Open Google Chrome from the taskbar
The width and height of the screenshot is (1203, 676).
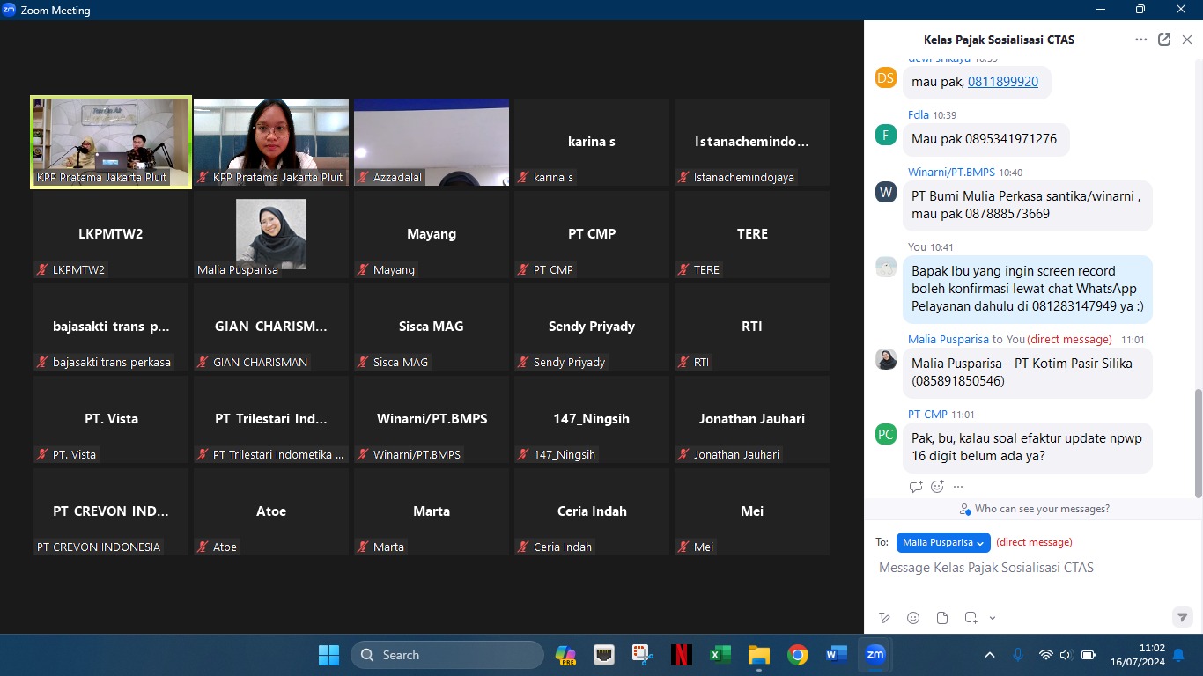[x=798, y=655]
